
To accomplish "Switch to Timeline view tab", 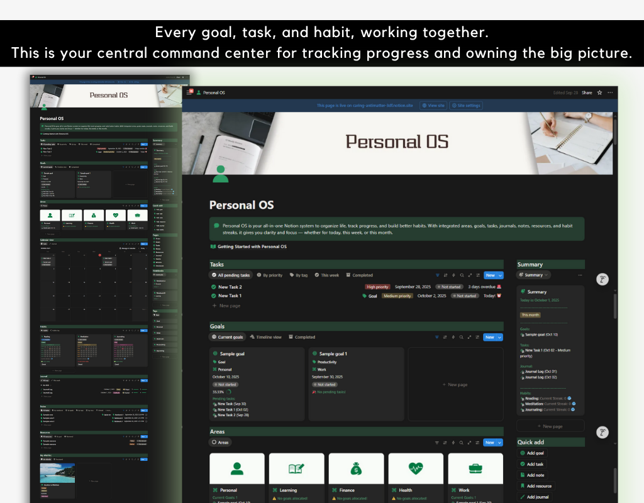I will coord(266,337).
